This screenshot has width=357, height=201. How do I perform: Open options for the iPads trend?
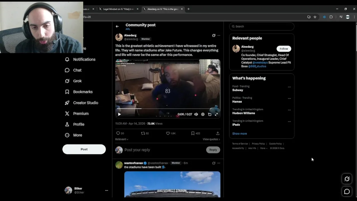click(289, 121)
